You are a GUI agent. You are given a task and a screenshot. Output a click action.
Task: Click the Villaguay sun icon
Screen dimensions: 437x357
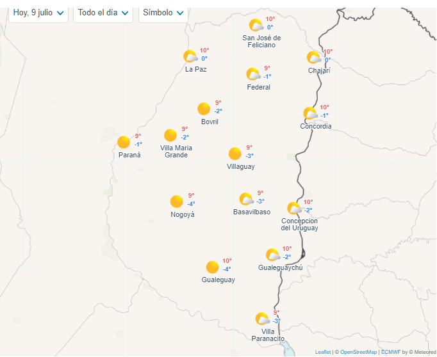[235, 154]
